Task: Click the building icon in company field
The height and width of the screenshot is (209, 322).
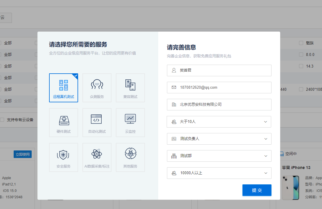Action: click(x=174, y=105)
